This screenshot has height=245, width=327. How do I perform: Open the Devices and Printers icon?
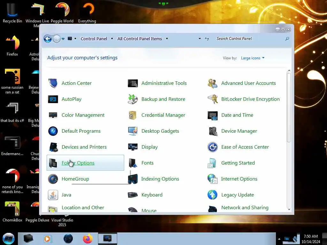coord(53,147)
